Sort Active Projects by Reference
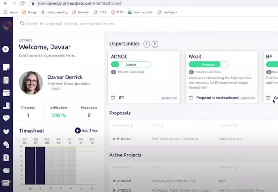Viewport: 278px width, 192px height. pos(122,168)
